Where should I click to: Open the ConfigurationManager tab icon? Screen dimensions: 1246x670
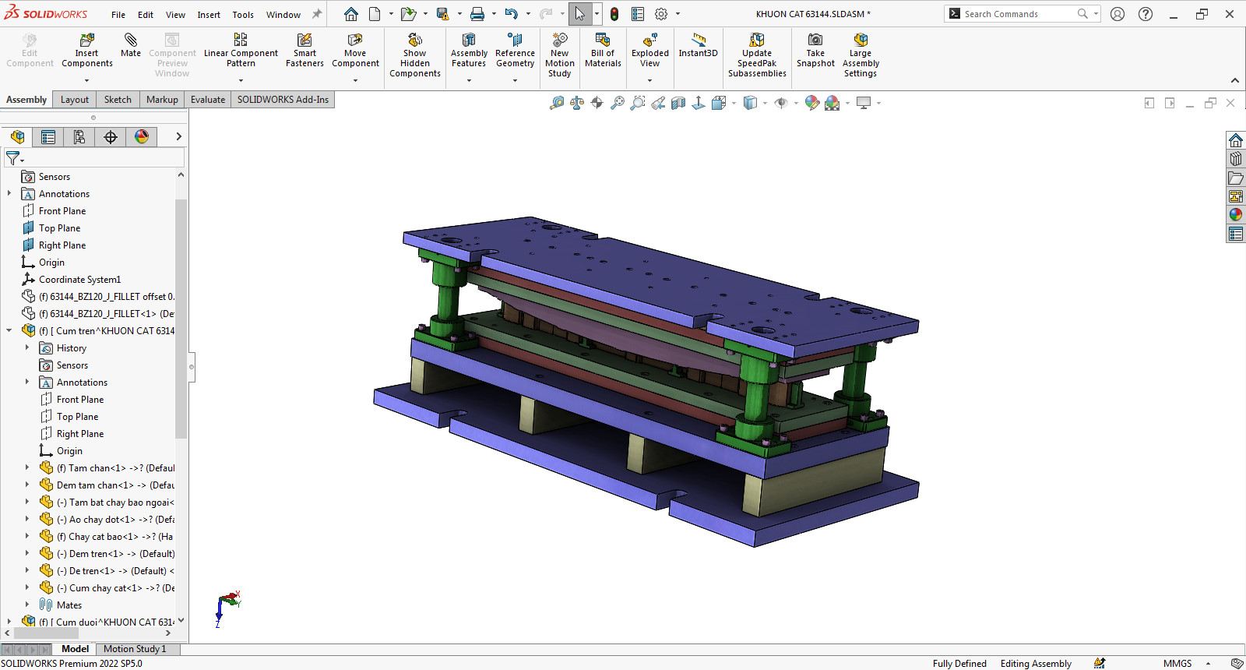(x=79, y=137)
